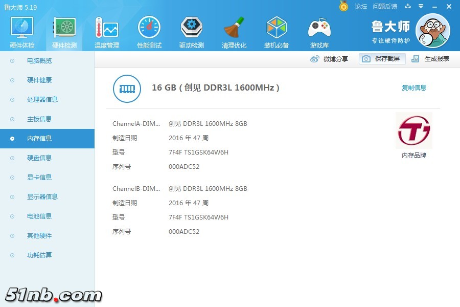Open 硬盘信息 in the sidebar
The width and height of the screenshot is (460, 307).
[x=39, y=158]
